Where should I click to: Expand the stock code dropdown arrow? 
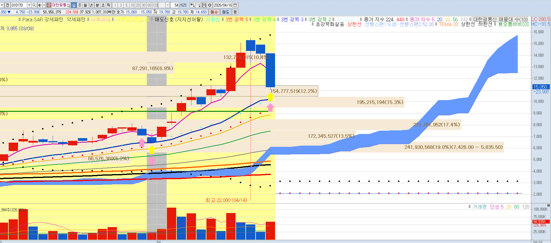(x=29, y=5)
